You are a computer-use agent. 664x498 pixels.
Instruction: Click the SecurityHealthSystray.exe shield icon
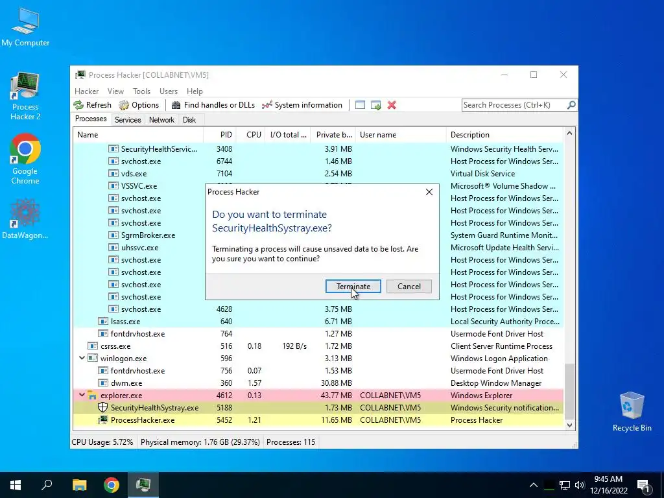pyautogui.click(x=103, y=407)
